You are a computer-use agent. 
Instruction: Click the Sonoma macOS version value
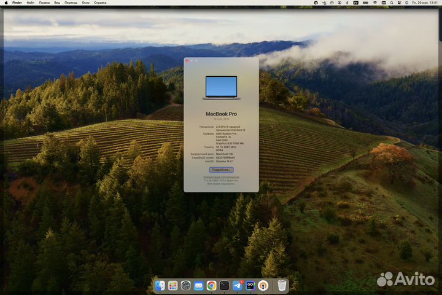(225, 161)
